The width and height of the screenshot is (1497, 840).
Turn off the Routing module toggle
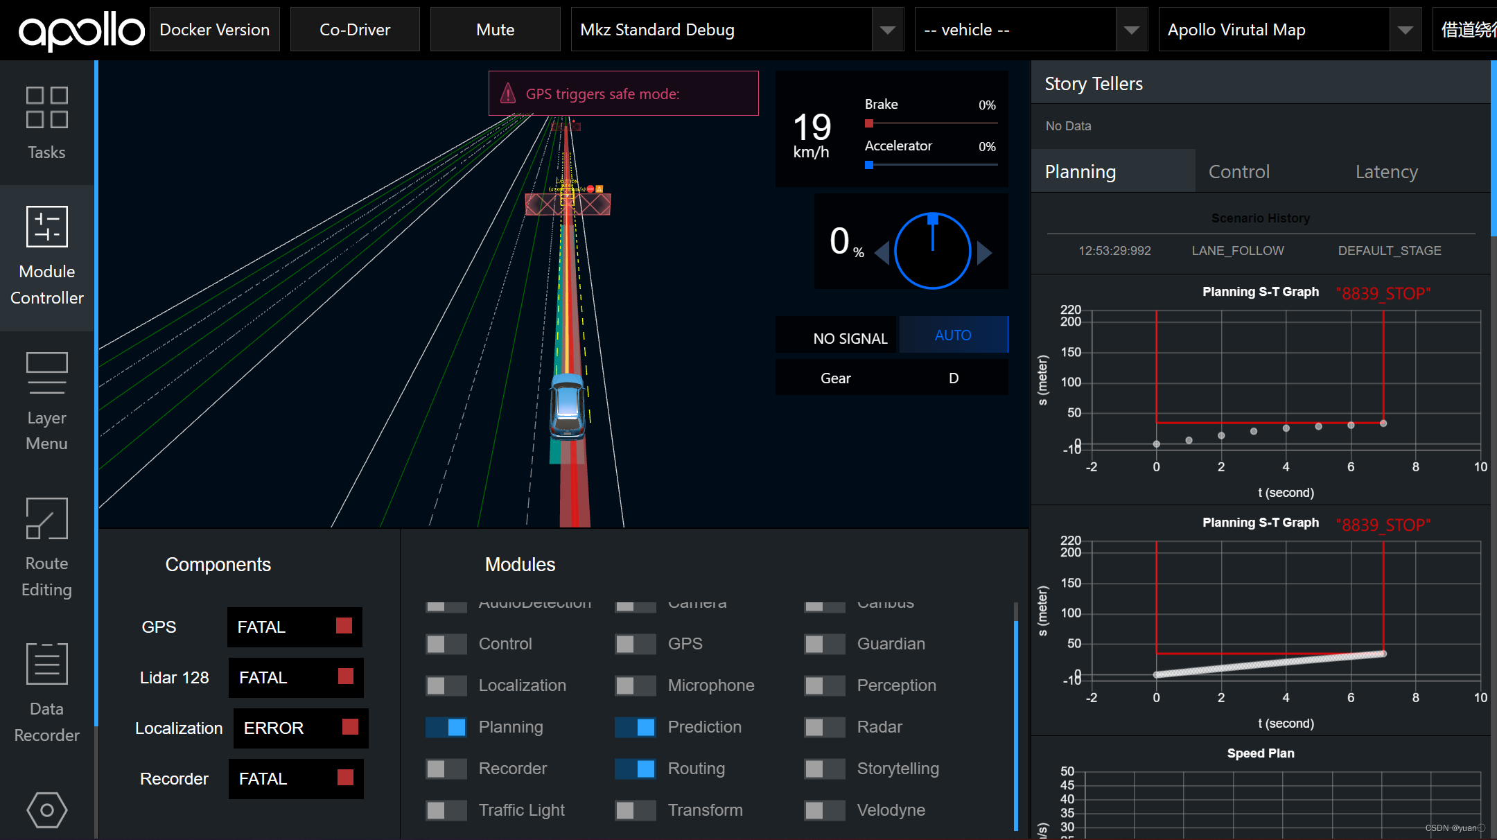pyautogui.click(x=635, y=769)
